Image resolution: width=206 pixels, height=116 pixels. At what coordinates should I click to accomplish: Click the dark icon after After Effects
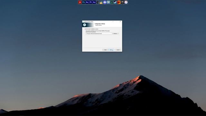pos(98,2)
